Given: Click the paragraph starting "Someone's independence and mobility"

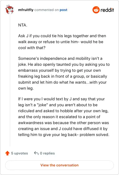Looking at the screenshot, I should coord(64,73).
